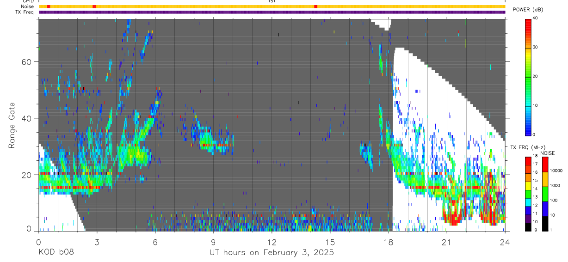Click tick label 6 on UT hours axis
The image size is (568, 262).
155,242
